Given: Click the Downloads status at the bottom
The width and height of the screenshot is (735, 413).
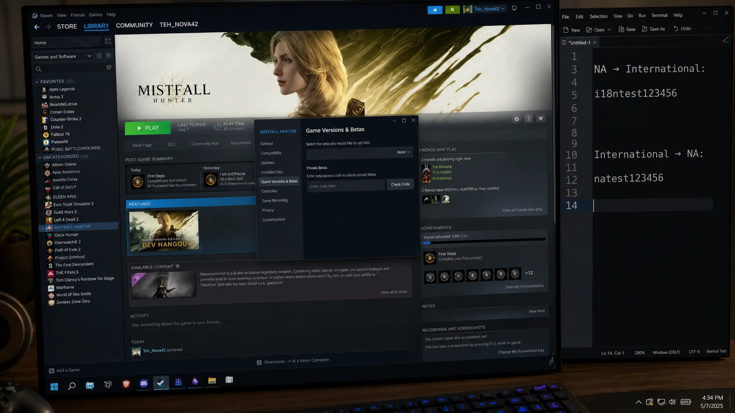Looking at the screenshot, I should click(293, 361).
